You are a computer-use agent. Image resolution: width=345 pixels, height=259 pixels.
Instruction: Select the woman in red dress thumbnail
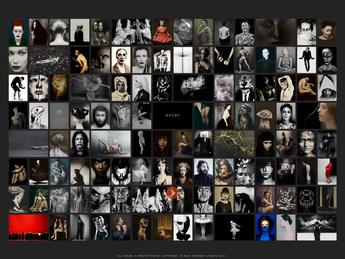click(x=327, y=172)
